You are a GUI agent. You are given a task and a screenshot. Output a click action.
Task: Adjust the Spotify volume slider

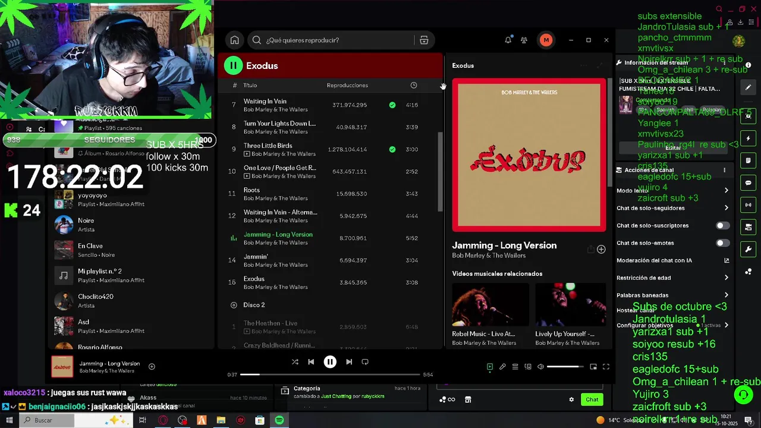(565, 367)
